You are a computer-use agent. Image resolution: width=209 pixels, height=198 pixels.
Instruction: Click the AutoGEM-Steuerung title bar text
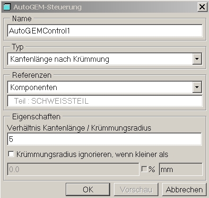click(x=47, y=7)
